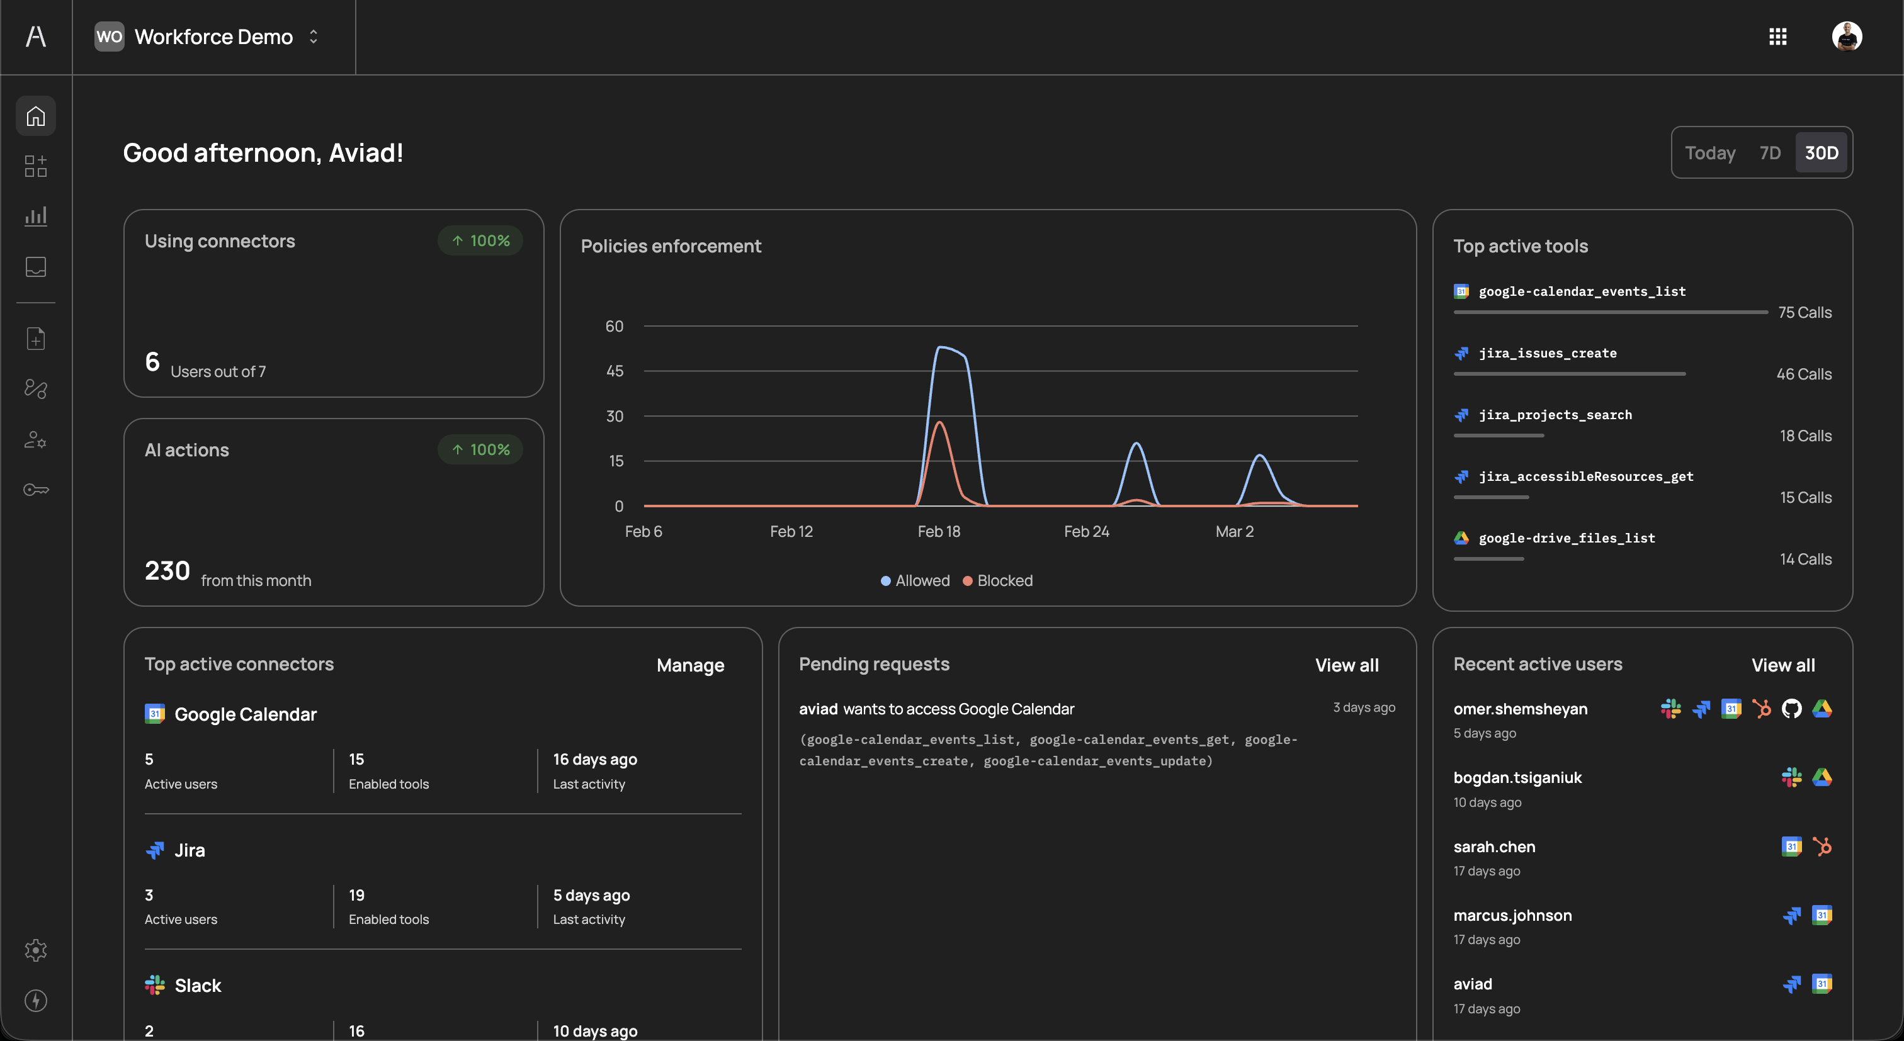
Task: Click View all in Pending requests
Action: click(x=1346, y=666)
